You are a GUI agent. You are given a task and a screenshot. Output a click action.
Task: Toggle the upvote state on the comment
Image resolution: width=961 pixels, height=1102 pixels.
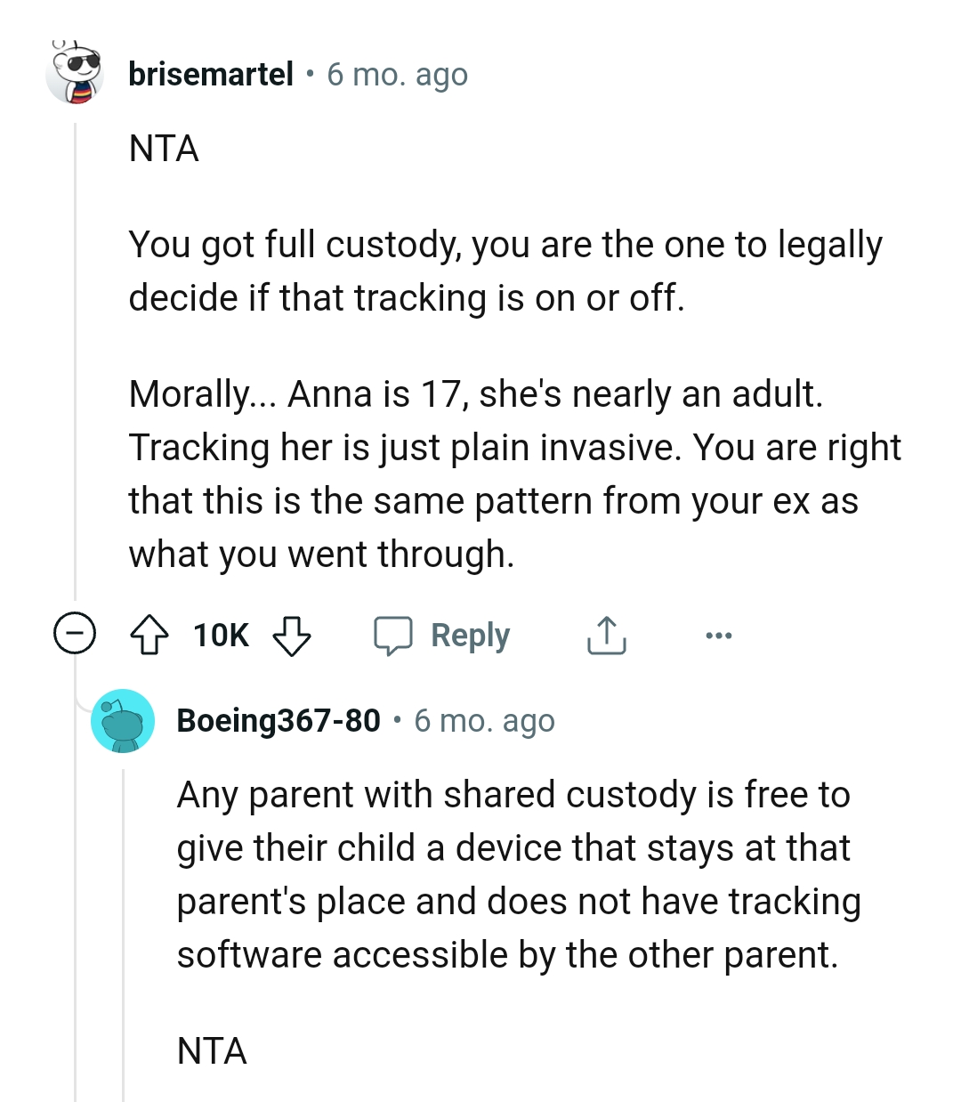point(149,635)
